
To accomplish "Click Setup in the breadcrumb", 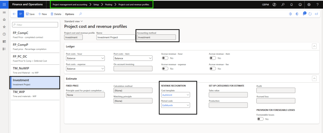I will coord(96,5).
